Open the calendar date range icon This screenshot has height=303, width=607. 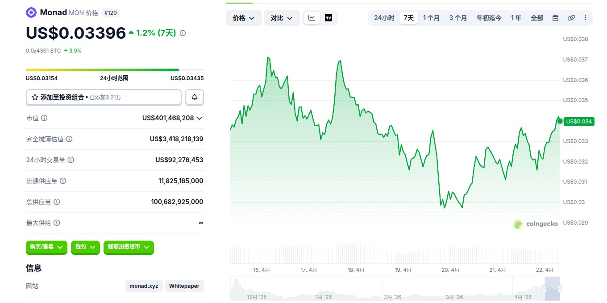point(555,18)
